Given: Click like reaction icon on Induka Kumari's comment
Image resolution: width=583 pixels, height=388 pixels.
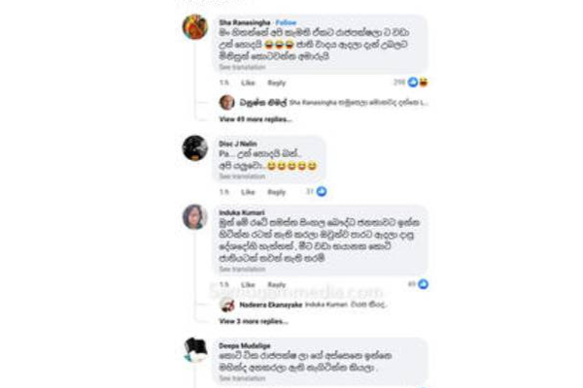Looking at the screenshot, I should [x=423, y=284].
